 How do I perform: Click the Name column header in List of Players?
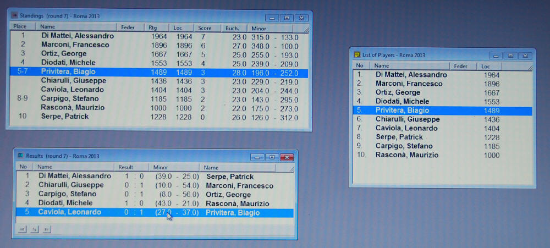click(x=410, y=65)
